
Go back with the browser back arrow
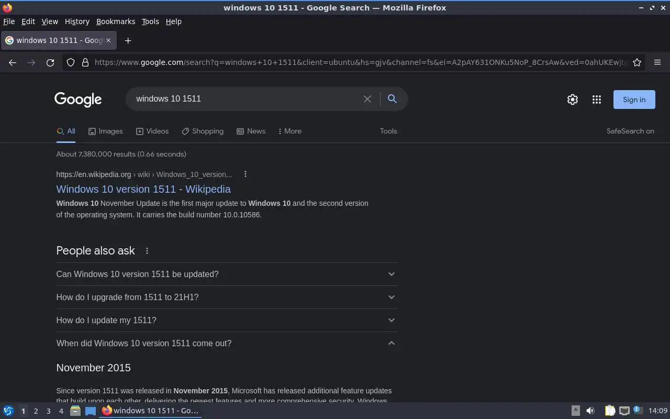pyautogui.click(x=13, y=62)
